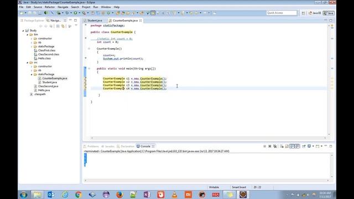Click the Run (green play) toolbar button
The width and height of the screenshot is (354, 199).
point(75,13)
